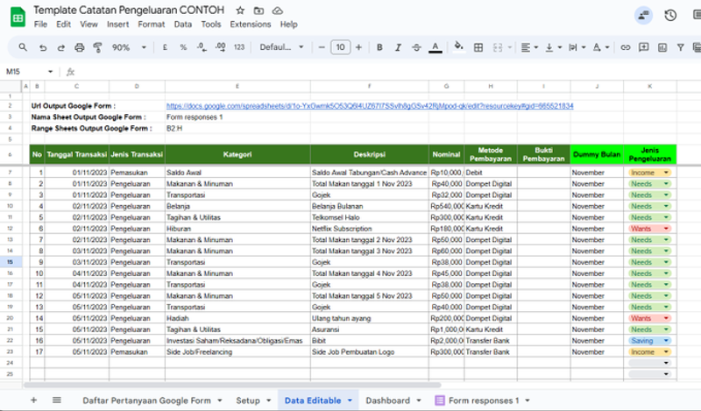Open the move-to-folder icon
The height and width of the screenshot is (411, 701).
[258, 11]
